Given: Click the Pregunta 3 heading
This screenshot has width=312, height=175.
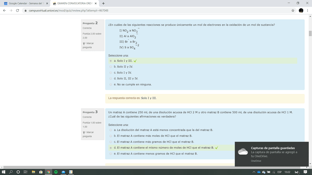Looking at the screenshot, I should 90,112.
